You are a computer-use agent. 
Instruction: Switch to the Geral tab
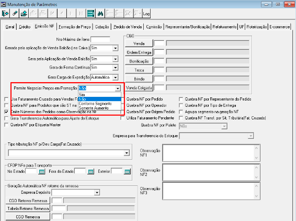10,27
